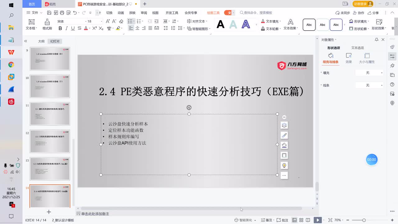Decrease the font size
The height and width of the screenshot is (224, 398).
coord(114,21)
